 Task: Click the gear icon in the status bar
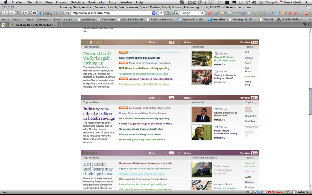(251, 192)
